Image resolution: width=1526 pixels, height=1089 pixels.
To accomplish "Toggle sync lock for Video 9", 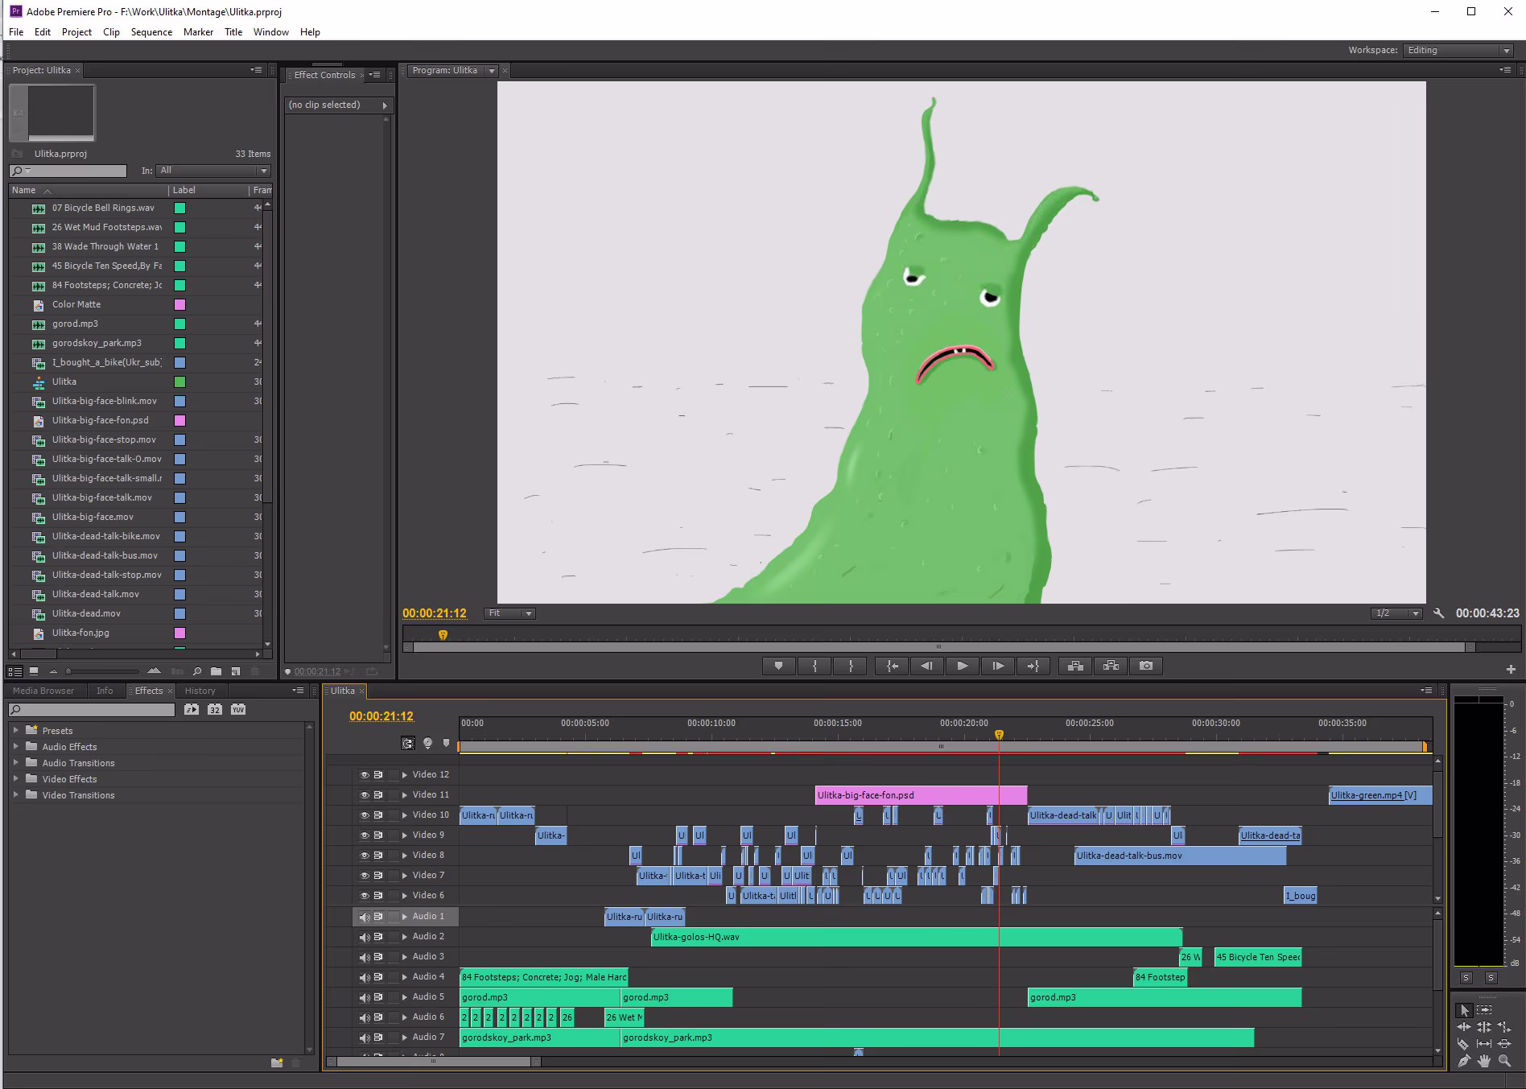I will (x=378, y=835).
